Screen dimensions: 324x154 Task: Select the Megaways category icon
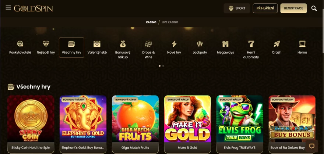[x=225, y=44]
